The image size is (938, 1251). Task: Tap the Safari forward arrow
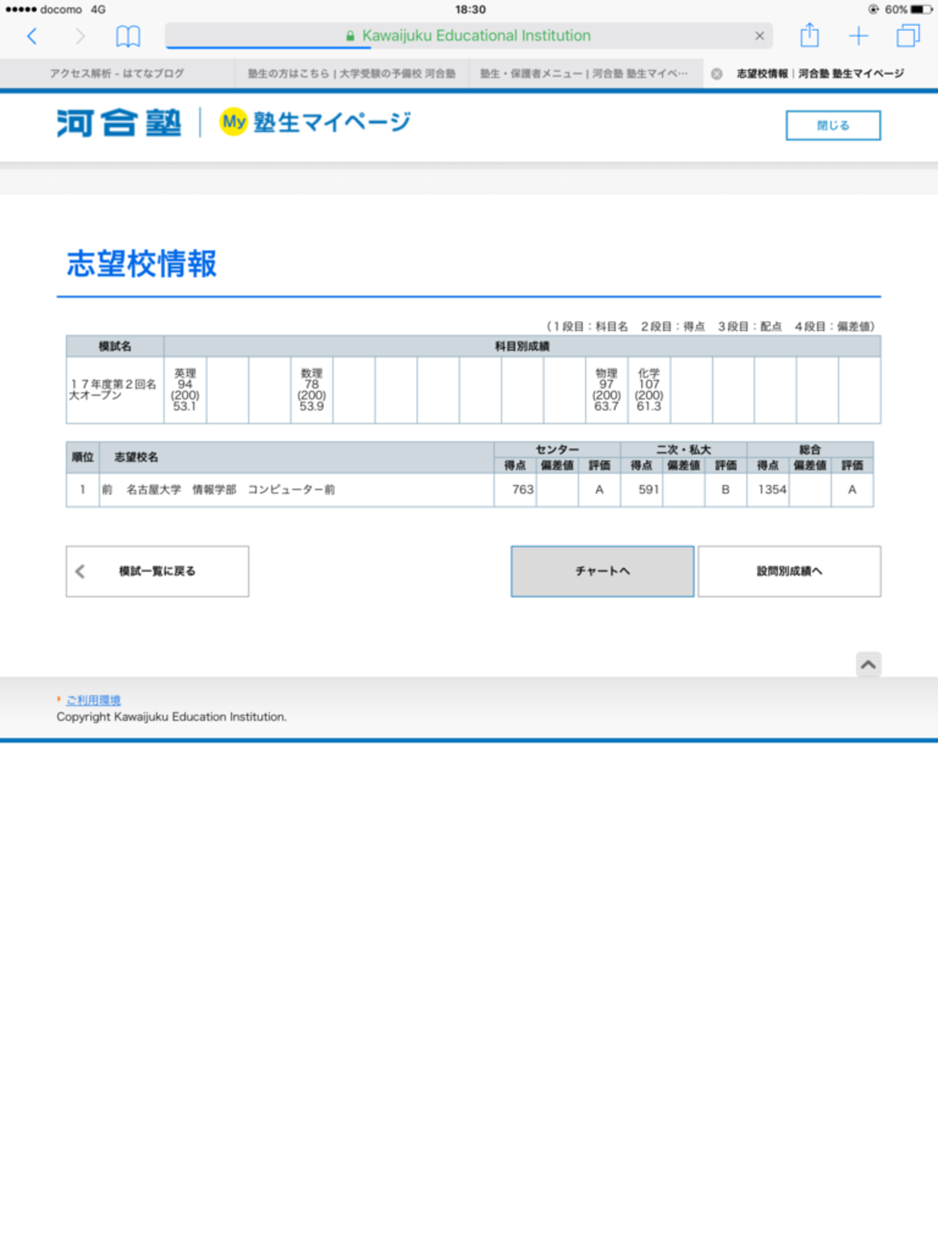tap(80, 36)
